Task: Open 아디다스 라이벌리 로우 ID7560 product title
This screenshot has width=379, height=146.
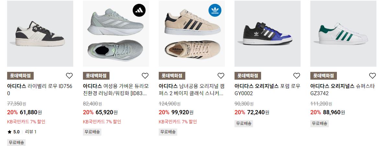Action: [x=40, y=90]
